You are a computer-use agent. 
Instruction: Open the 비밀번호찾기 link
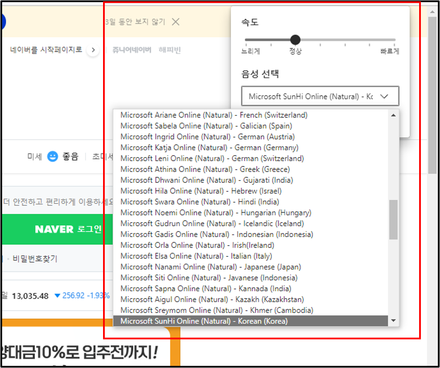[x=35, y=259]
